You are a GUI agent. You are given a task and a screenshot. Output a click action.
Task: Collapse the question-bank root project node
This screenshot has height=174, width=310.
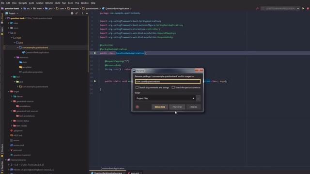click(6, 18)
